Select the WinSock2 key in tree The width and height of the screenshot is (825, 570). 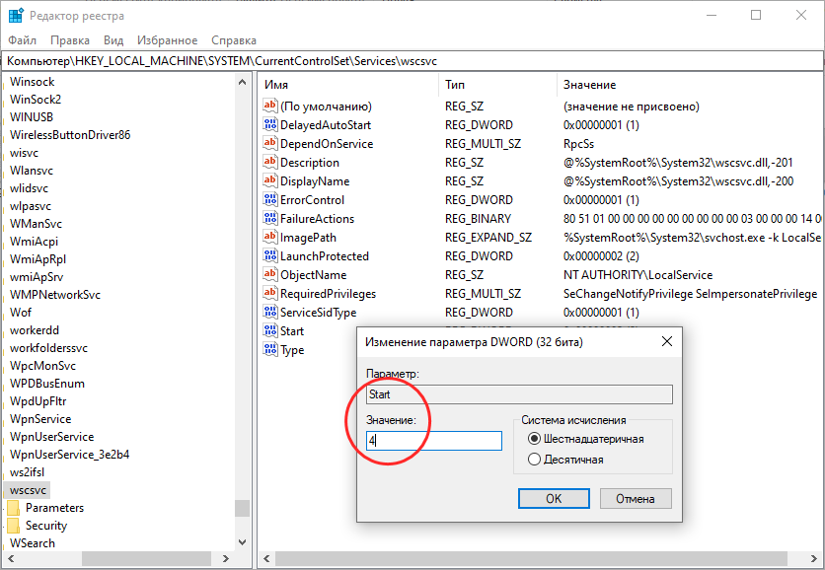(x=36, y=100)
